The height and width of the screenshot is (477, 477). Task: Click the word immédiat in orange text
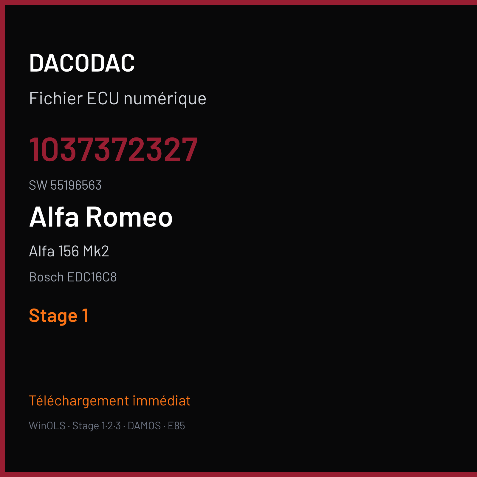tap(161, 401)
